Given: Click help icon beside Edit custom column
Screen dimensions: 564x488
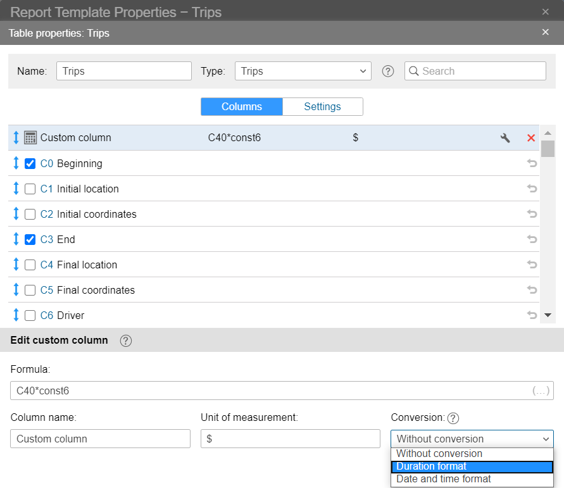Looking at the screenshot, I should click(126, 341).
